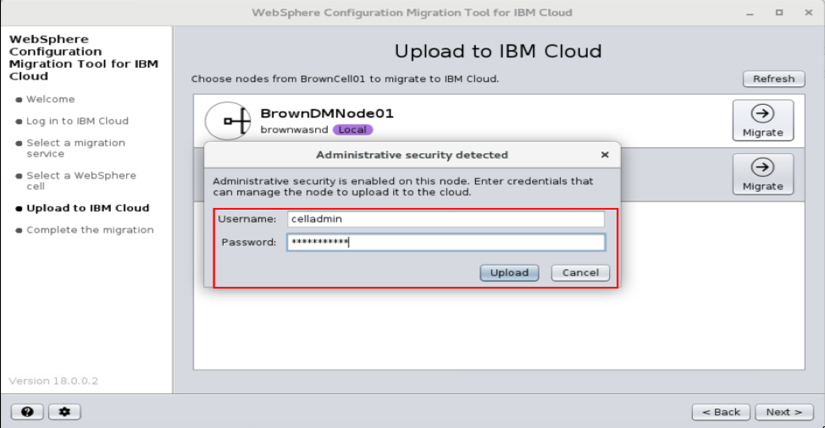Refresh the node list
The image size is (825, 428).
click(x=773, y=79)
